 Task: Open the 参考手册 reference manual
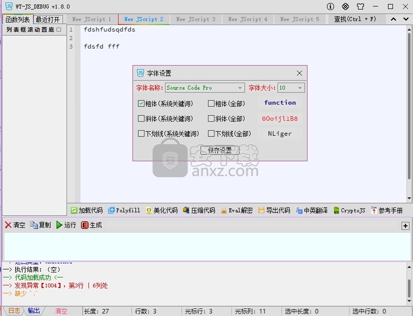coord(387,210)
